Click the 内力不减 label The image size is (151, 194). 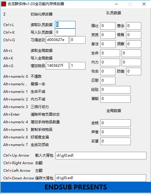[x=38, y=99]
